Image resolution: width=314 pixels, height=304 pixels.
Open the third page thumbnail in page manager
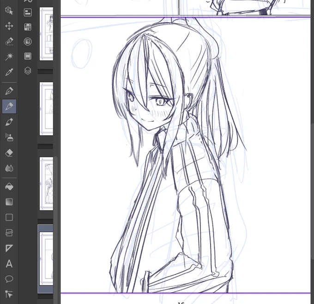46,184
